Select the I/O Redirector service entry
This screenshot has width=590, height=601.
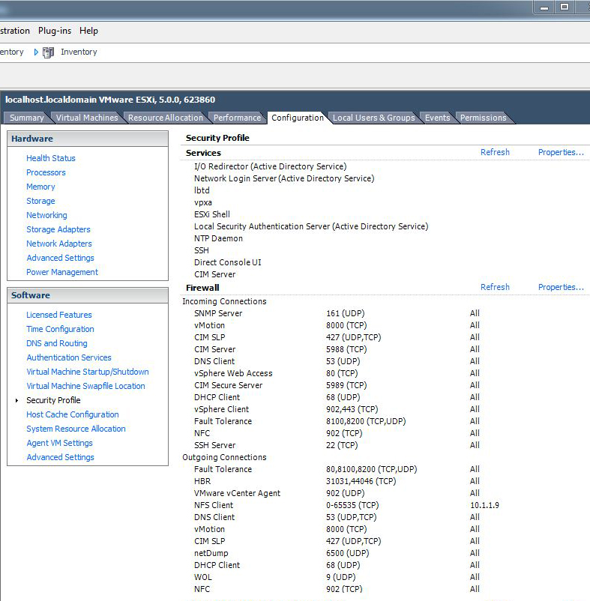point(271,166)
